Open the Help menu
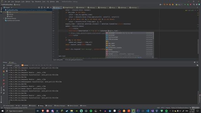 pos(57,2)
